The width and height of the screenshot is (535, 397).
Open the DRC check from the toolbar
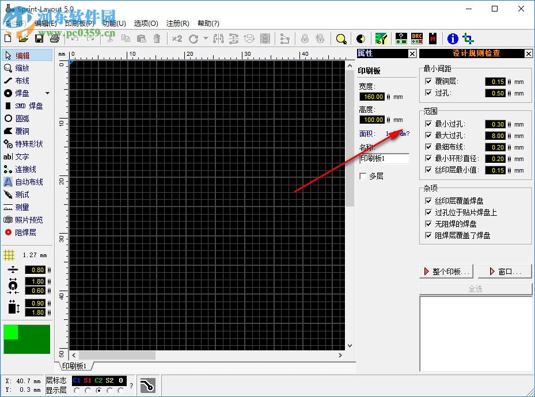[x=416, y=39]
